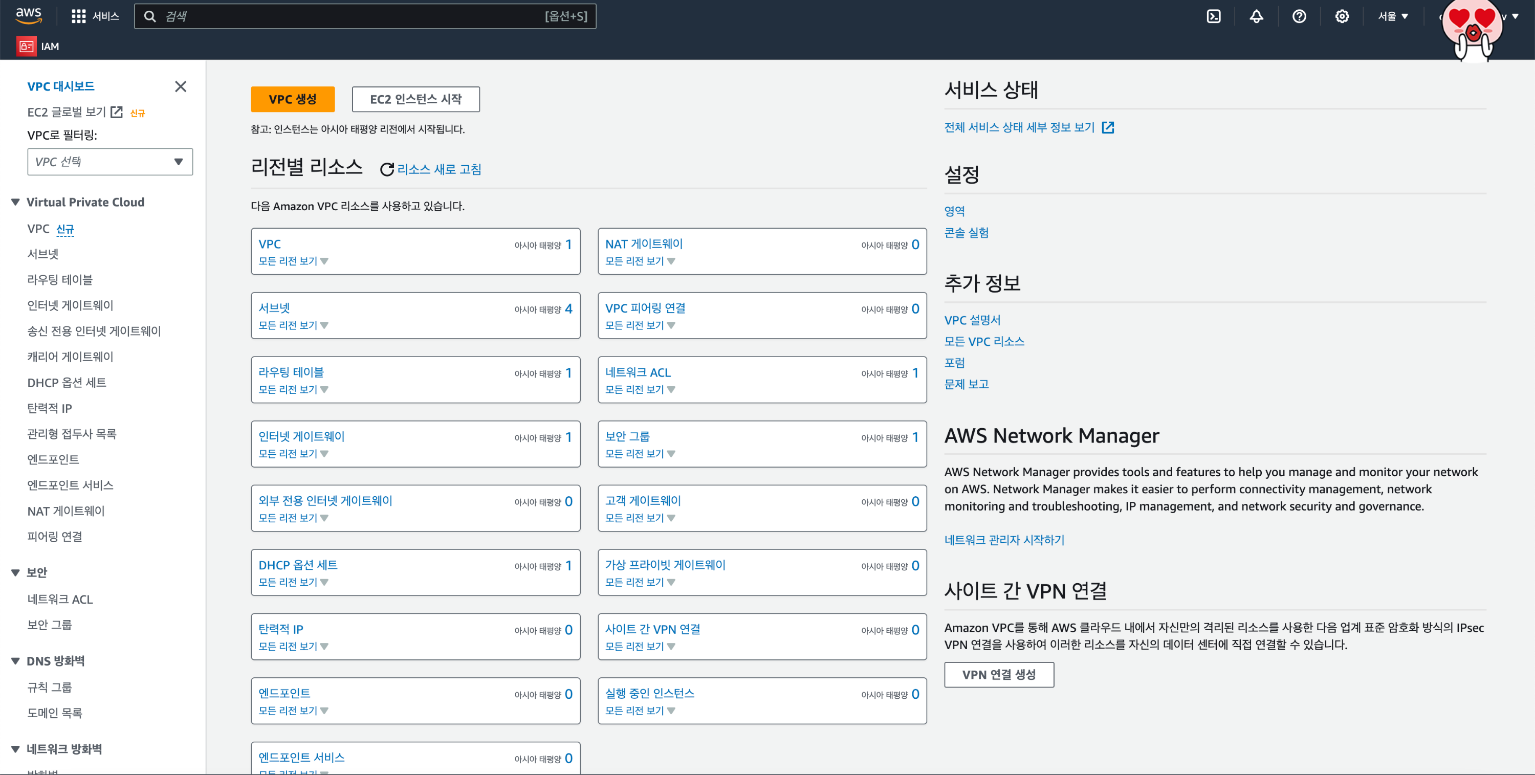Open settings gear icon in header
The image size is (1535, 775).
(x=1342, y=16)
